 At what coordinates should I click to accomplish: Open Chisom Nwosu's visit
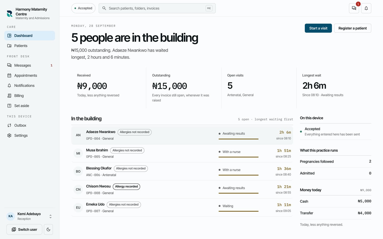click(182, 189)
